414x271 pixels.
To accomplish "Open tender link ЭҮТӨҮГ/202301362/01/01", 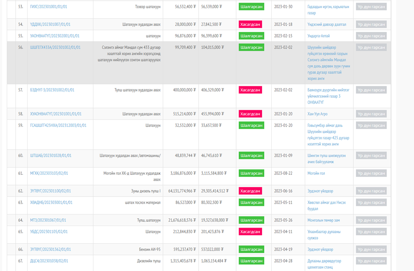I will (x=51, y=249).
